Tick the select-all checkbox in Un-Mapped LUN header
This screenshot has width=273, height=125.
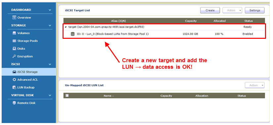tap(67, 95)
